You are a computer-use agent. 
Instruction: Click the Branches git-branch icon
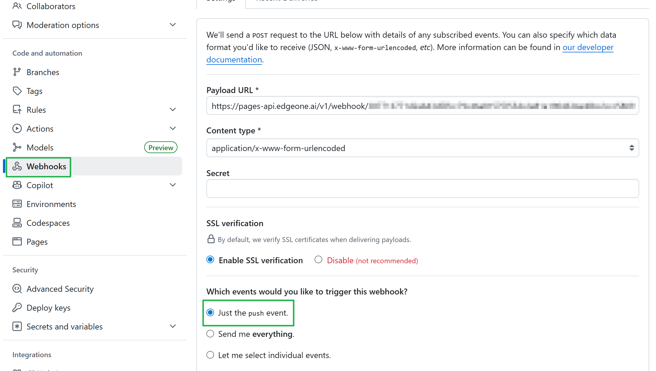(17, 72)
